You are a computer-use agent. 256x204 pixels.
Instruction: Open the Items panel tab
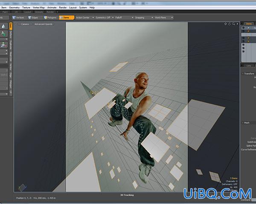(x=249, y=24)
